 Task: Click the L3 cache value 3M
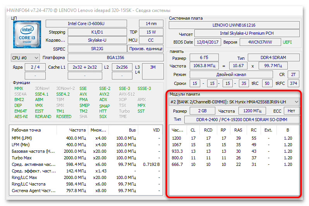tap(153, 71)
